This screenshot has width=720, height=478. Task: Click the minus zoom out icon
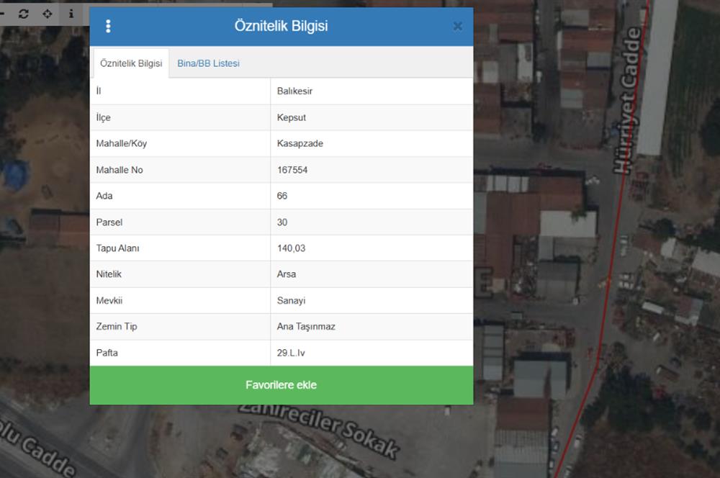coord(2,14)
